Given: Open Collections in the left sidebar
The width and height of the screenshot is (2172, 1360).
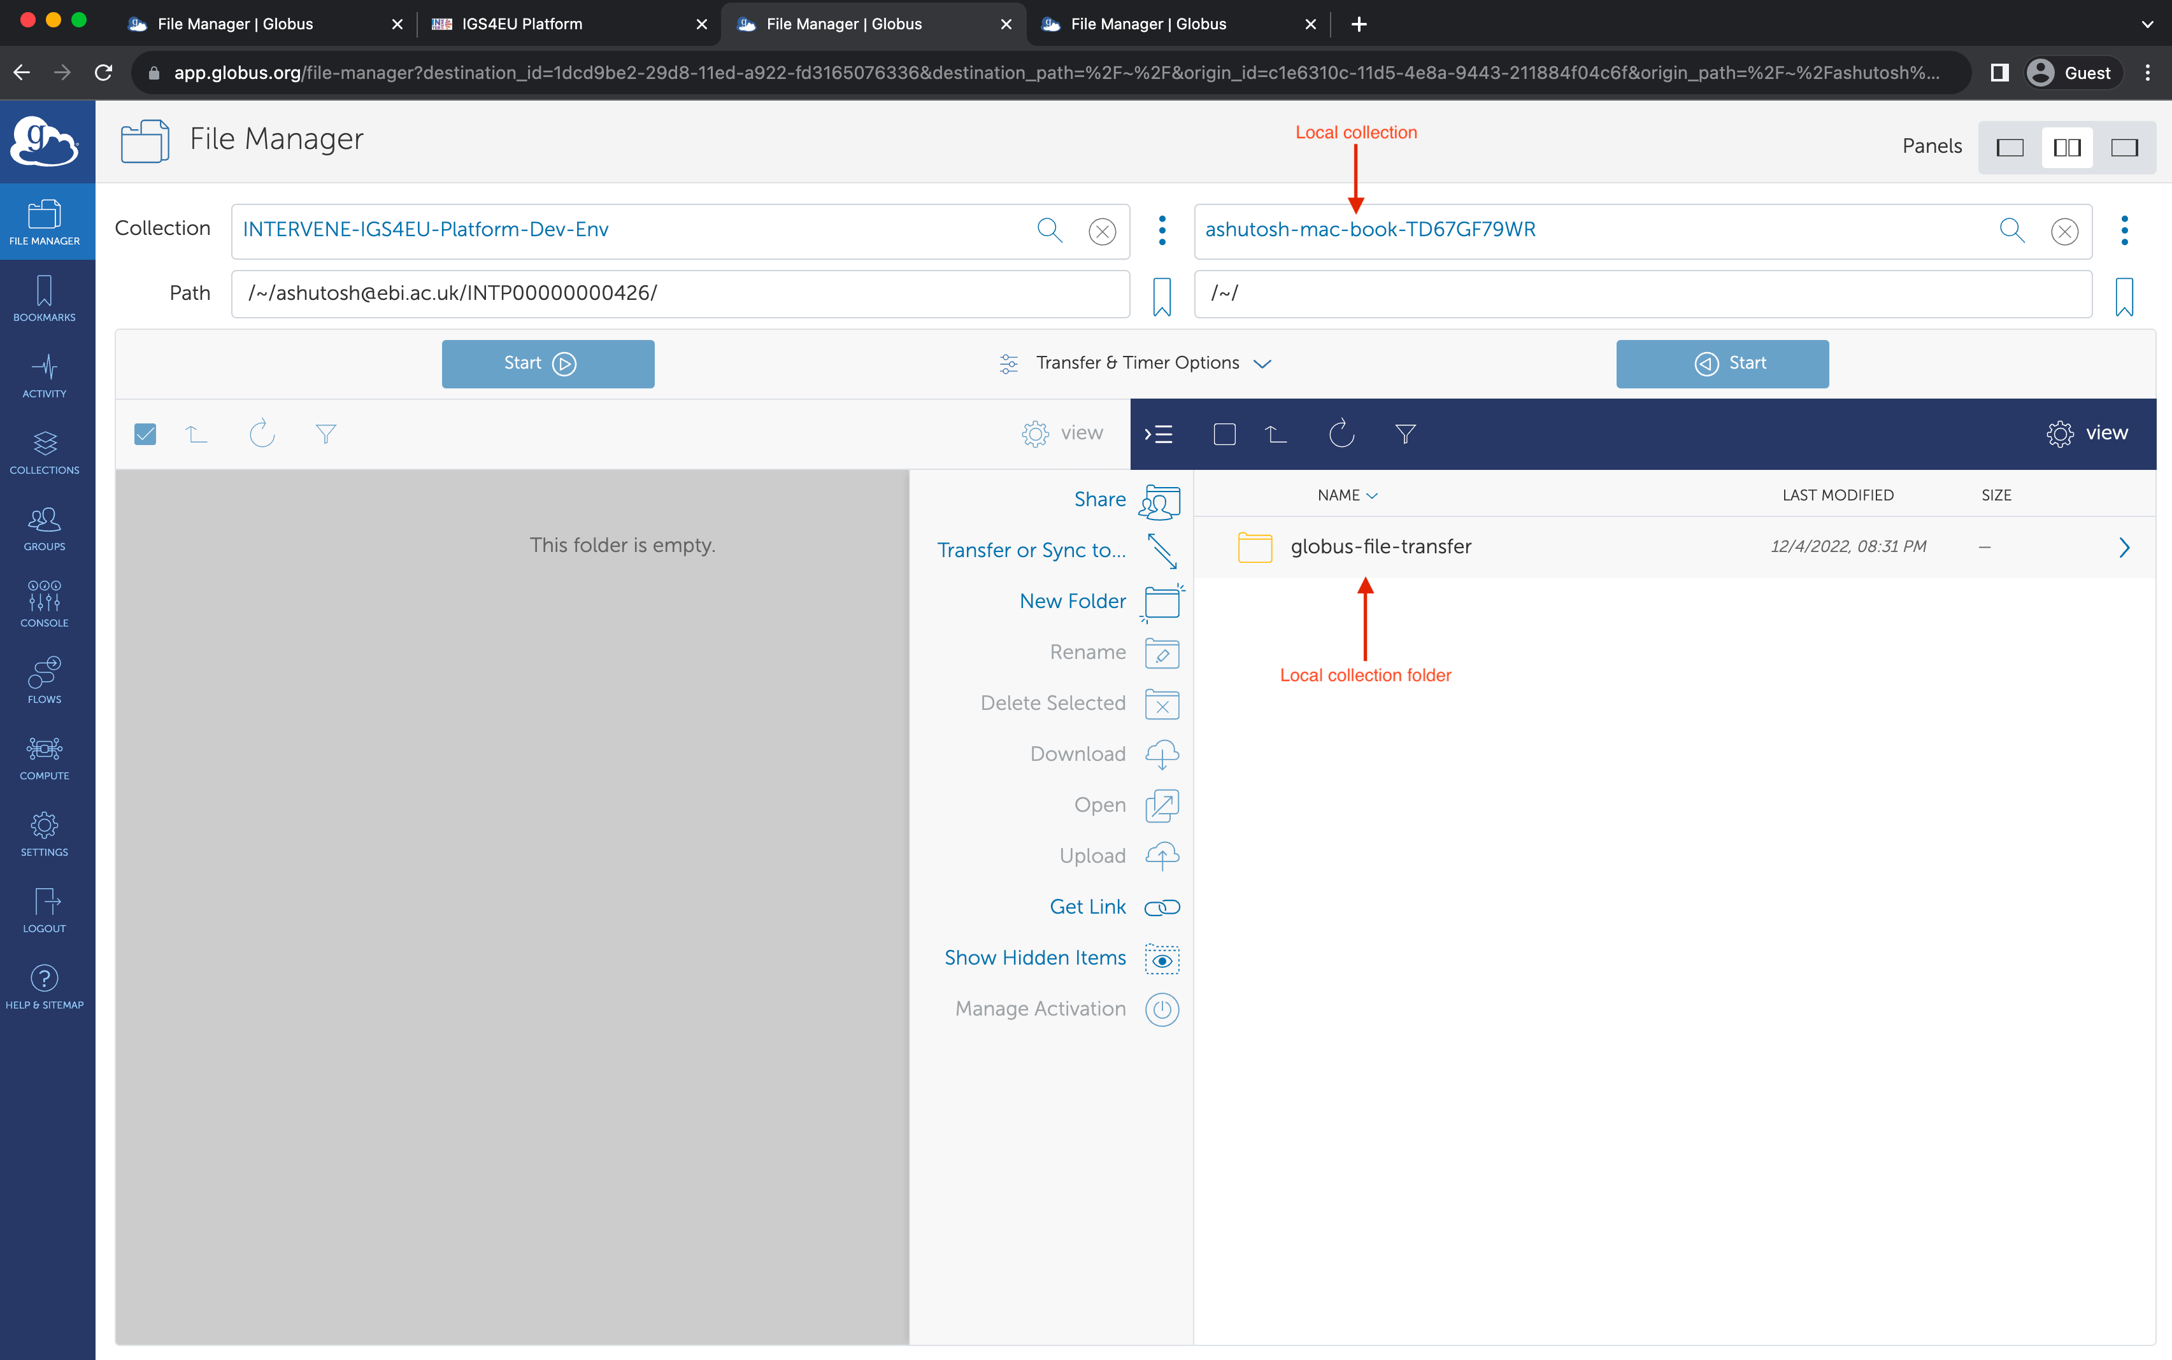Looking at the screenshot, I should pyautogui.click(x=44, y=451).
